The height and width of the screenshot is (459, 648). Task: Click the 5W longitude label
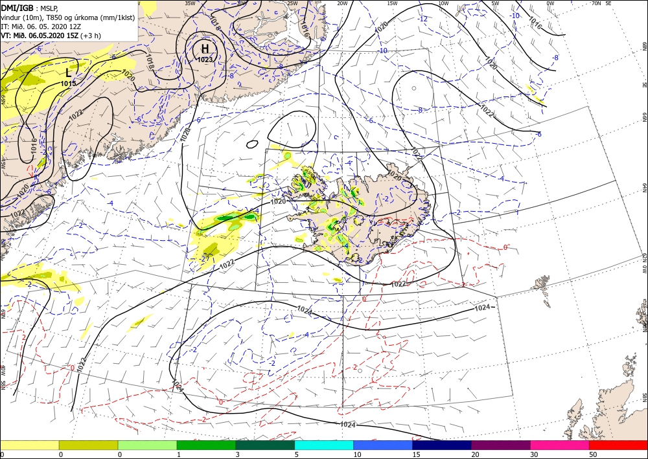point(495,3)
